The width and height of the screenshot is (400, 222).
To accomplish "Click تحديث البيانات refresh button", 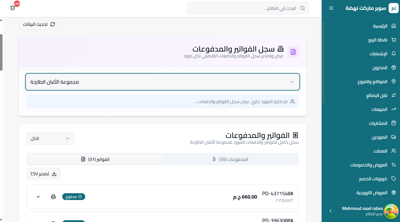I will click(39, 24).
